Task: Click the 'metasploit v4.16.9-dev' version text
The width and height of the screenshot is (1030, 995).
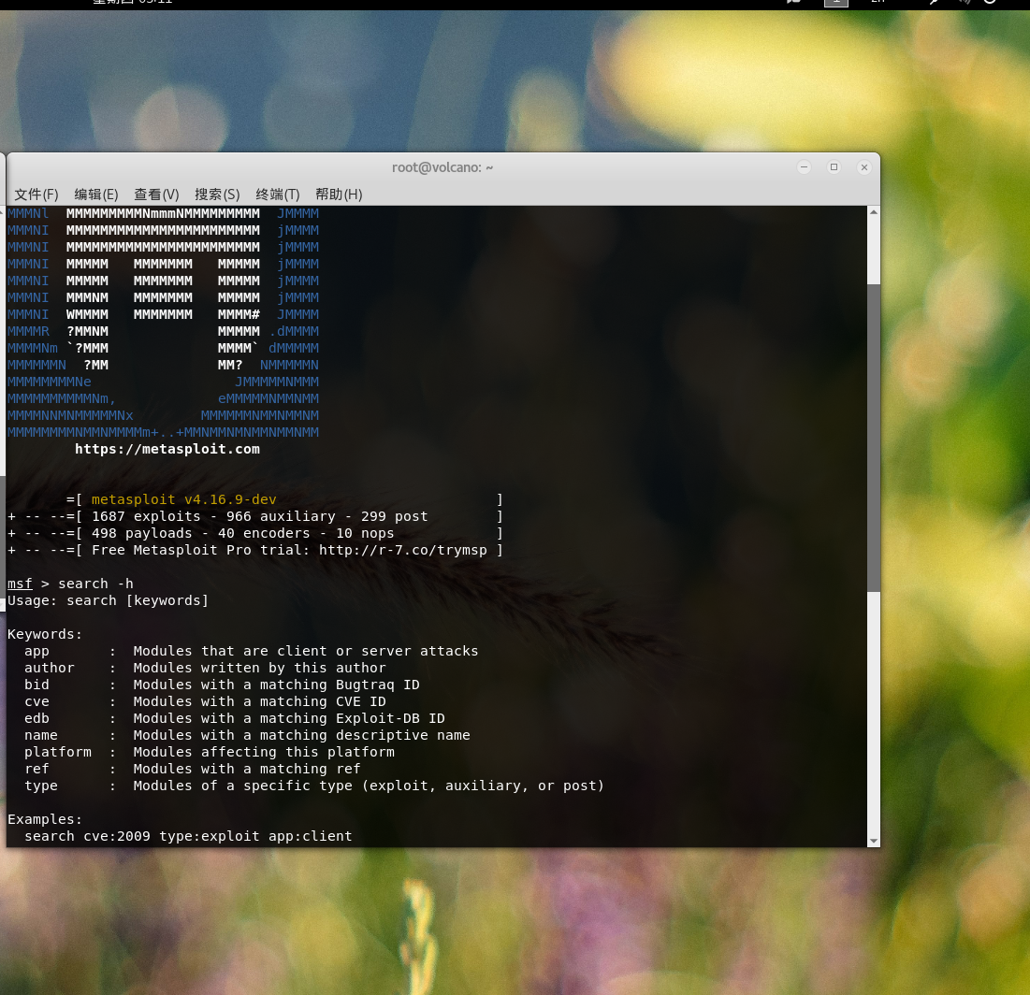Action: pyautogui.click(x=184, y=499)
